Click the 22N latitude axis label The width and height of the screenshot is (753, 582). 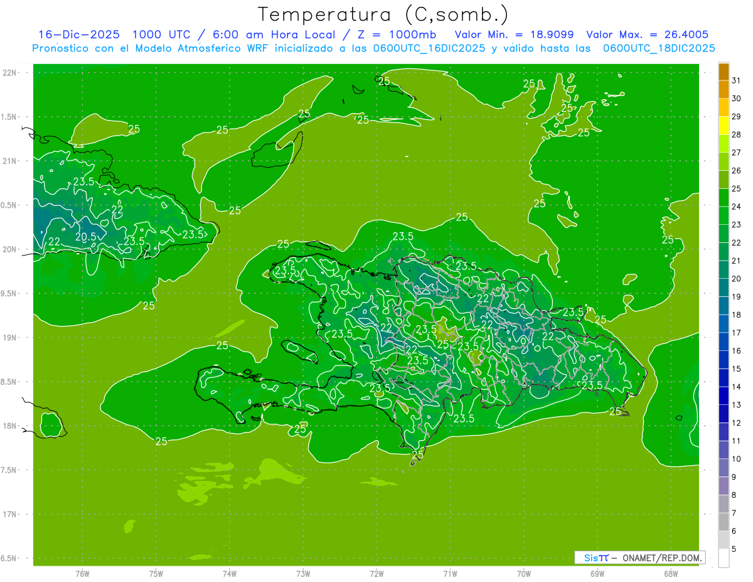[x=9, y=72]
